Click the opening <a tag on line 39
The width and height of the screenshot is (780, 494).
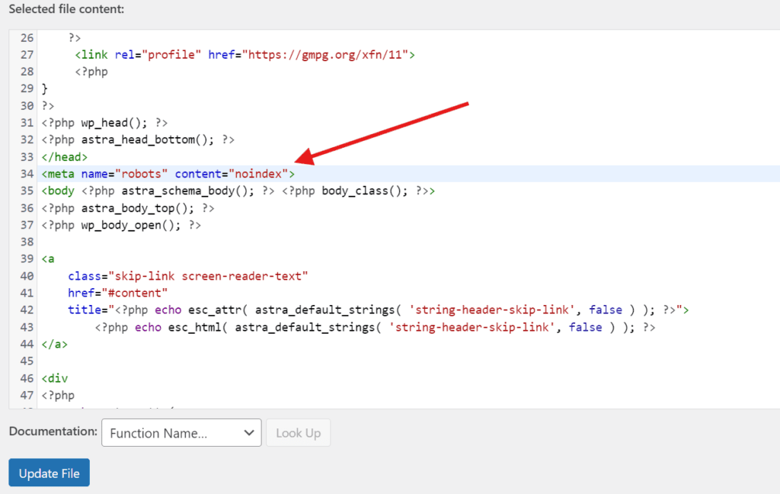[48, 259]
